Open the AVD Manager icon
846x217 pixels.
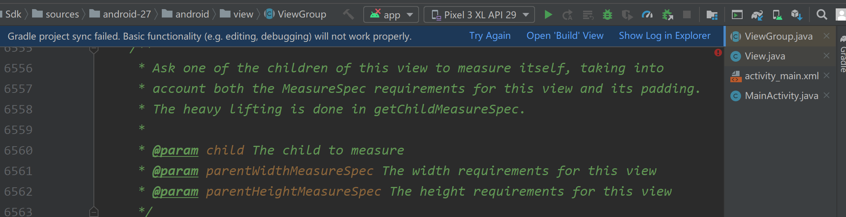click(x=777, y=15)
